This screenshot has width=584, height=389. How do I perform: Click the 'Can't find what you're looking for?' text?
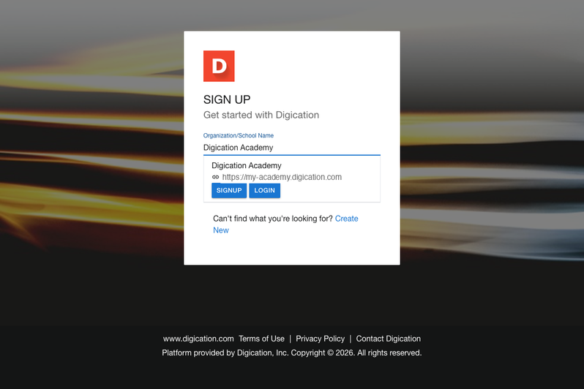pyautogui.click(x=273, y=219)
